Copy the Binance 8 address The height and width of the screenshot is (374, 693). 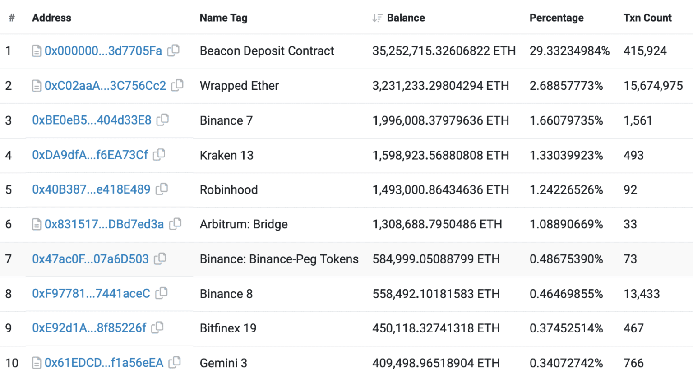click(162, 294)
